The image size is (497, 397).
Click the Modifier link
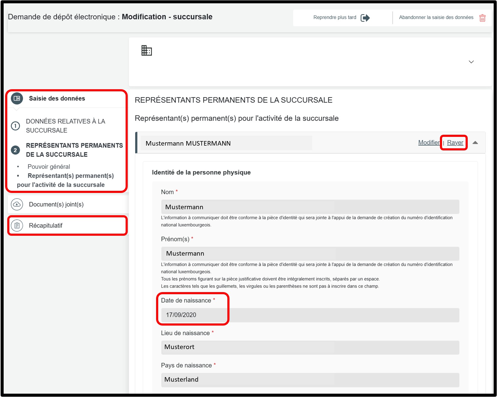[428, 143]
